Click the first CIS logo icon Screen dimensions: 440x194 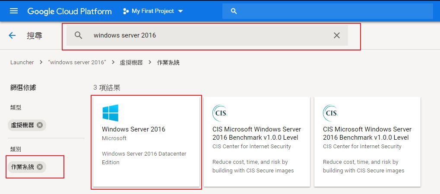(x=220, y=113)
